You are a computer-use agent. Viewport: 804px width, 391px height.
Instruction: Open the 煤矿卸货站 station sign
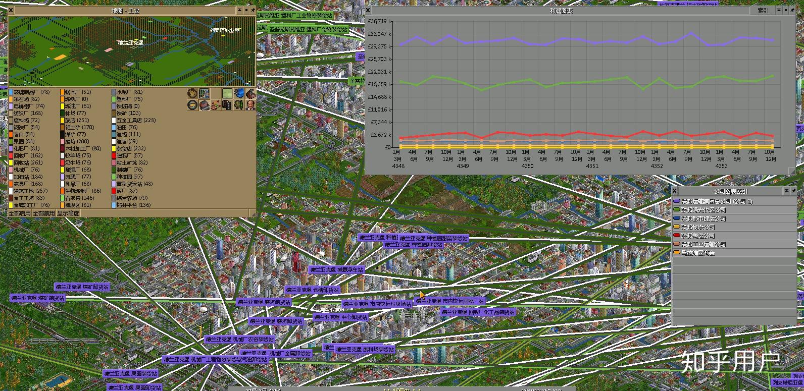(82, 287)
